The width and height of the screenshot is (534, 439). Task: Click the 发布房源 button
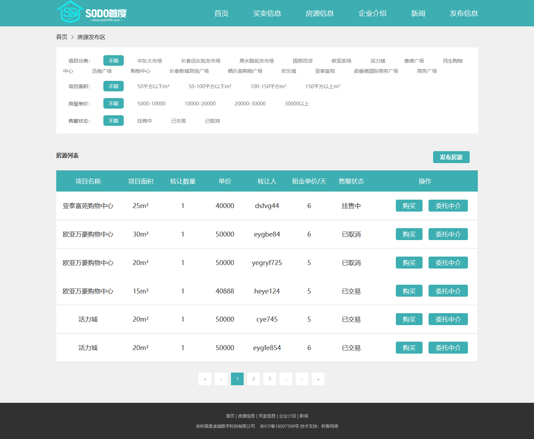tap(451, 157)
